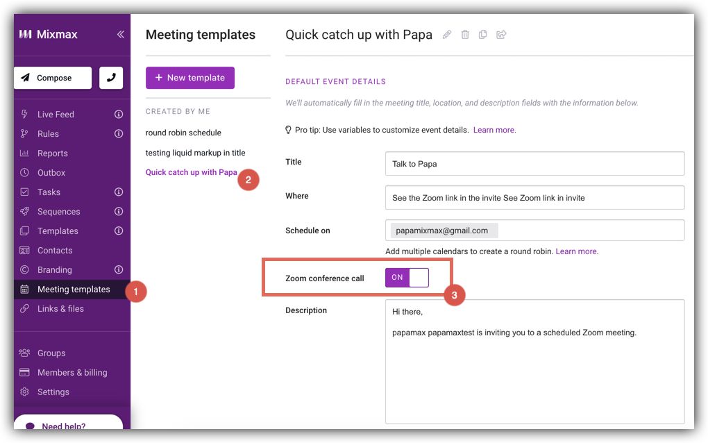Click the Links & files link icon
This screenshot has width=708, height=443.
pos(24,308)
